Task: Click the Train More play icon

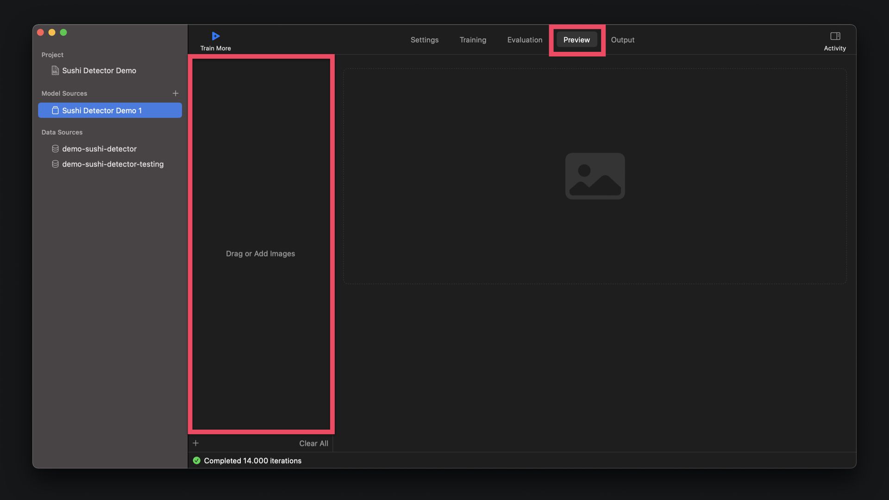Action: 215,36
